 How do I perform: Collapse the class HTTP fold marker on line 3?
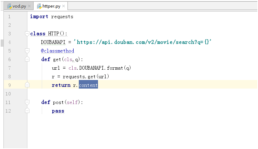(x=27, y=34)
